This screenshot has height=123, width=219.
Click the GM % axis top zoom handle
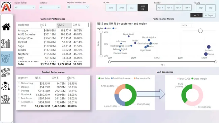(x=101, y=32)
